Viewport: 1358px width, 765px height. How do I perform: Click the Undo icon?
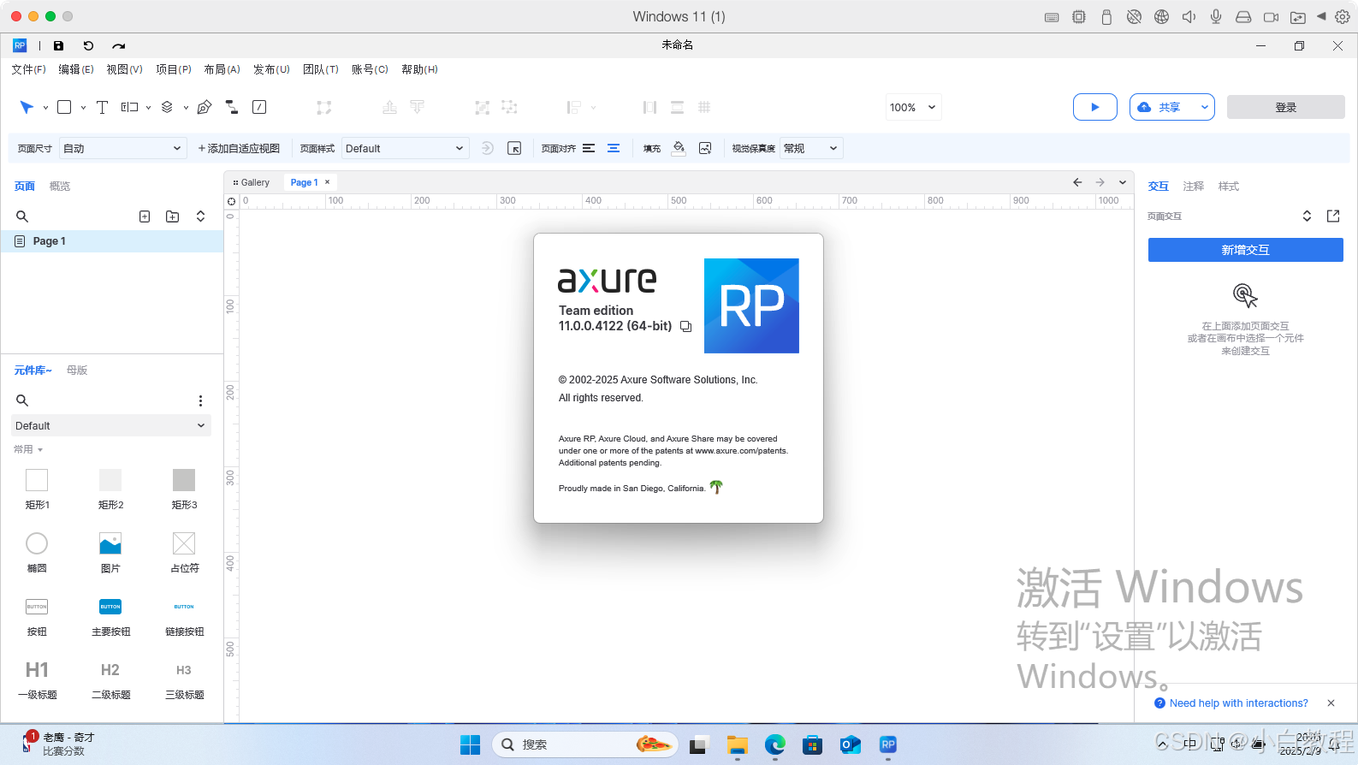(88, 45)
